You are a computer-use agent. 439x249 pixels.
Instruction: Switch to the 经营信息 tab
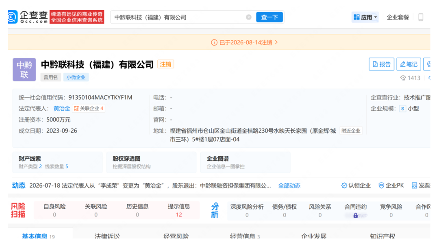click(245, 236)
